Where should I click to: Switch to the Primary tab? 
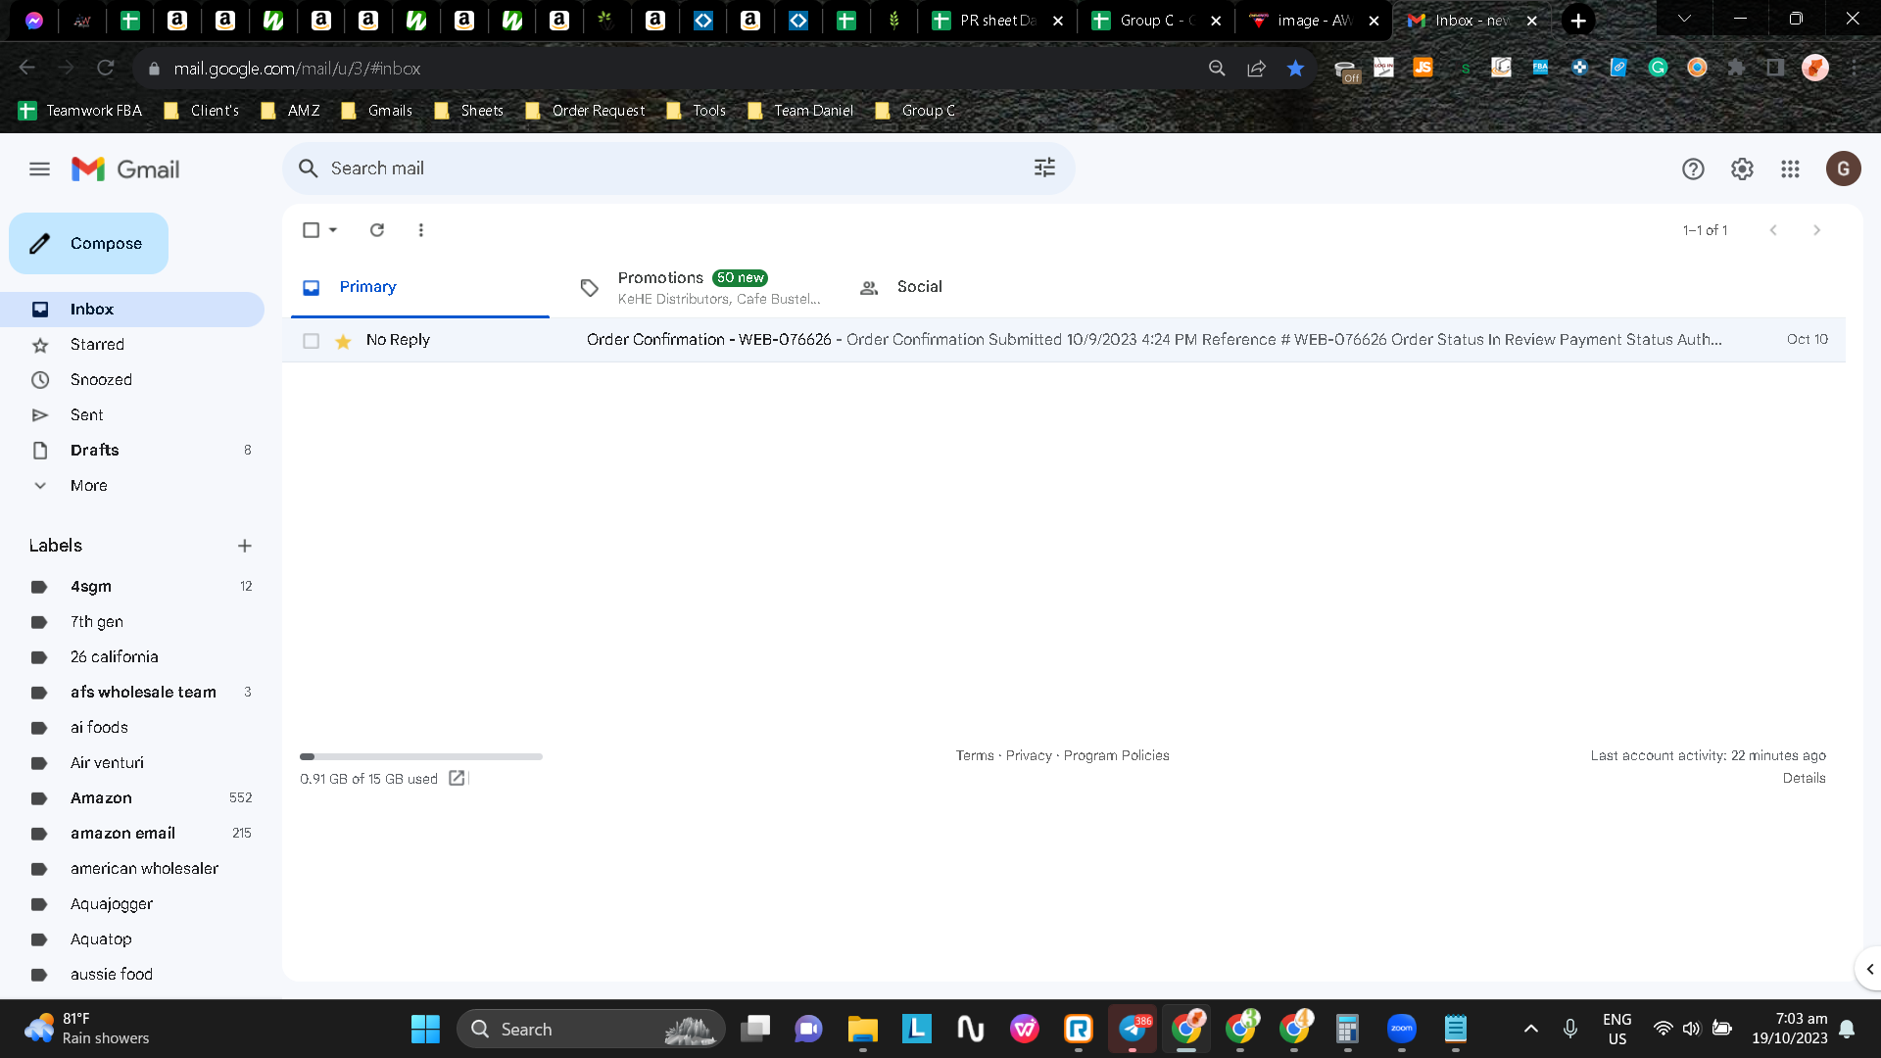pyautogui.click(x=420, y=287)
